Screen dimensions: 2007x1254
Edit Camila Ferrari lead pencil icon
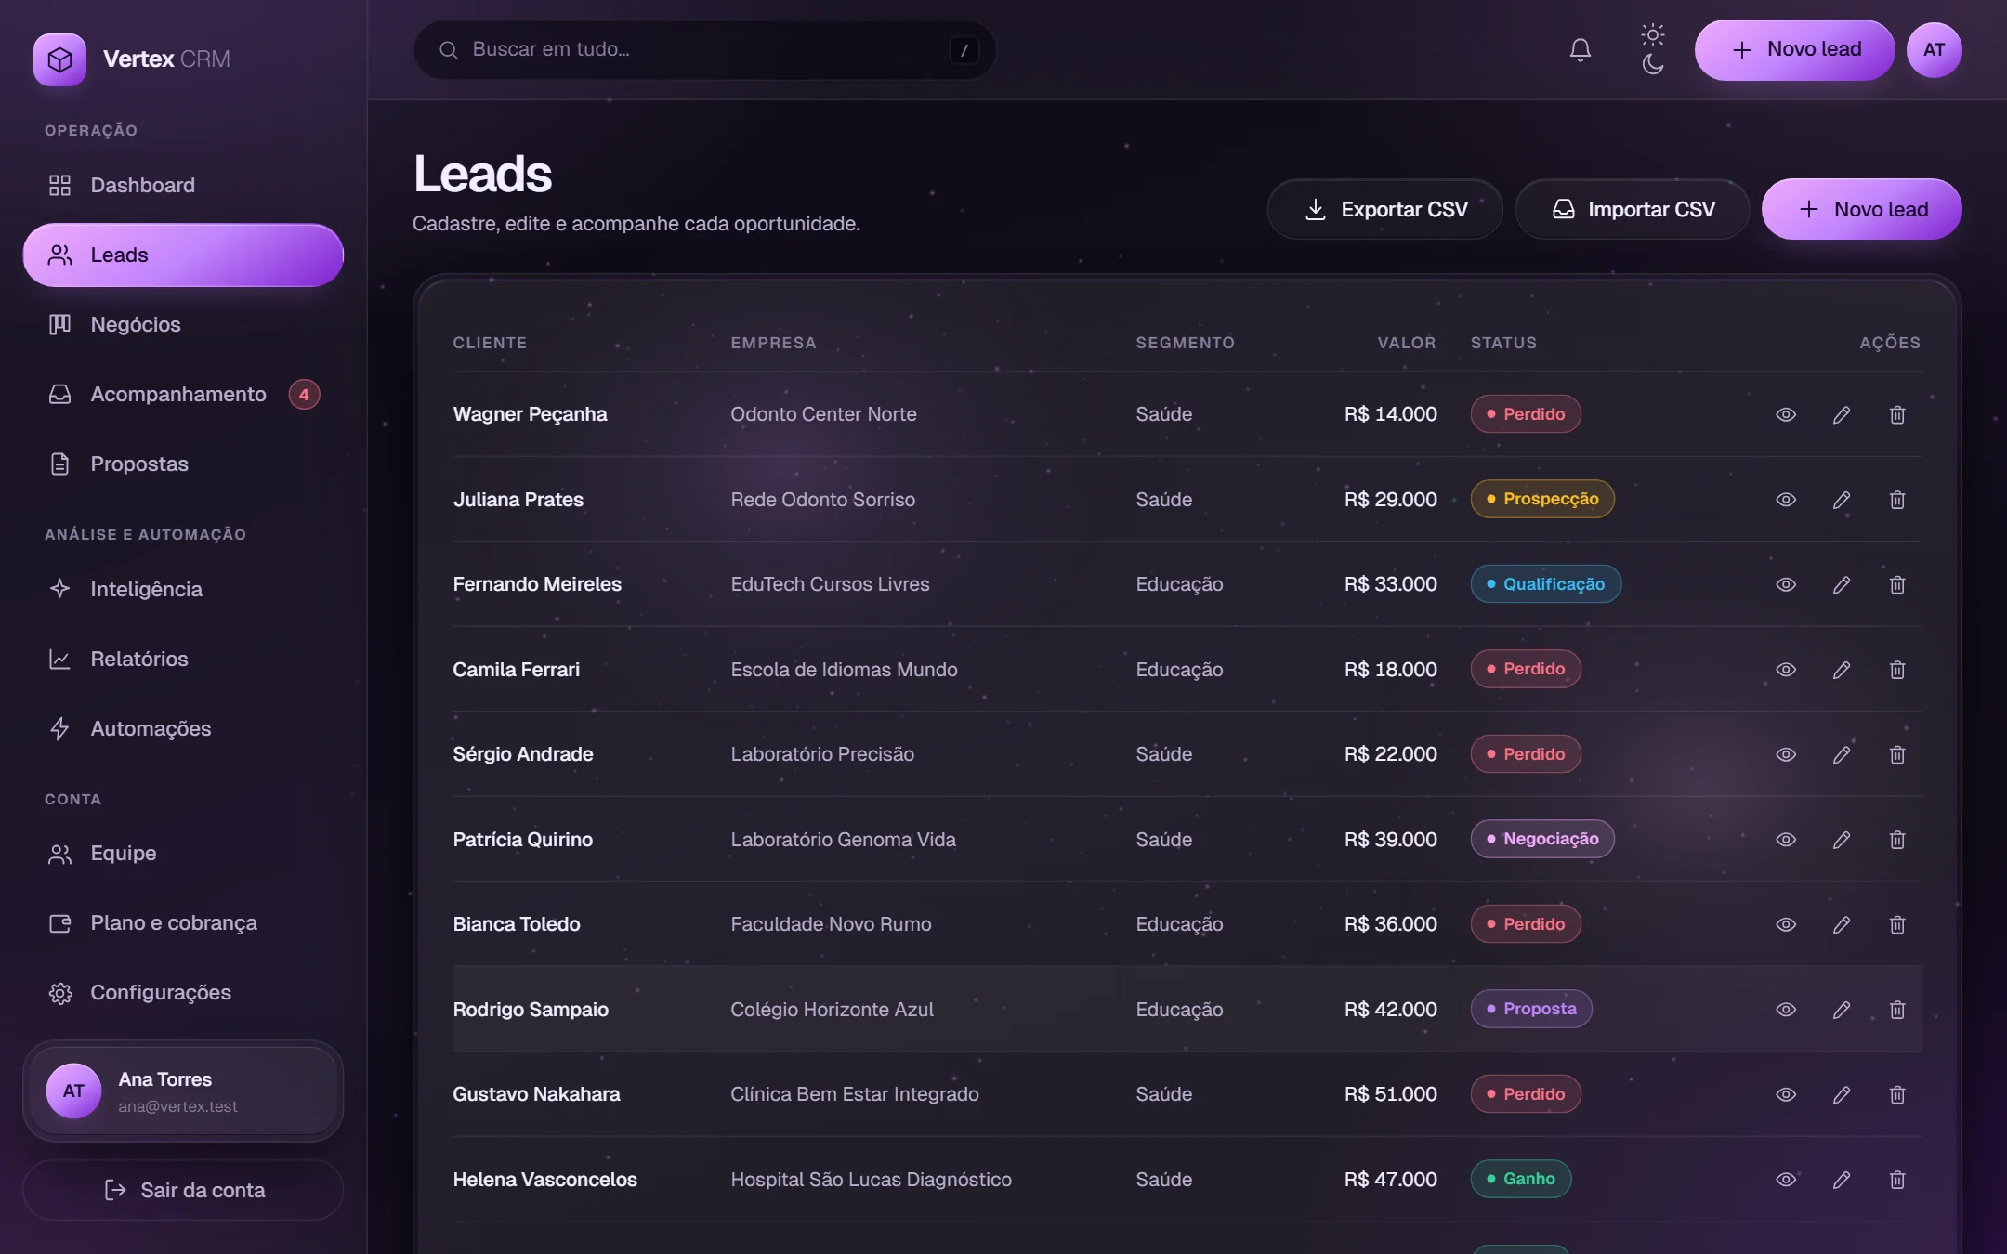(x=1841, y=670)
